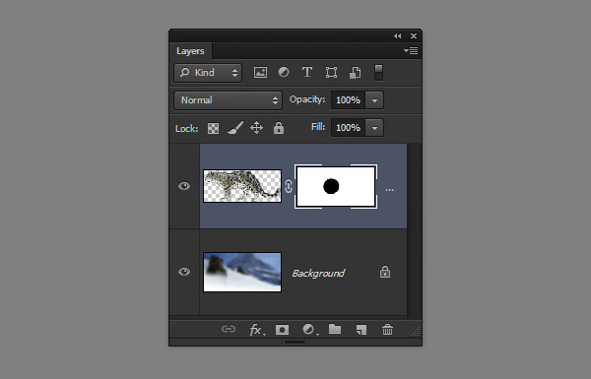Add a layer mask button

click(282, 330)
